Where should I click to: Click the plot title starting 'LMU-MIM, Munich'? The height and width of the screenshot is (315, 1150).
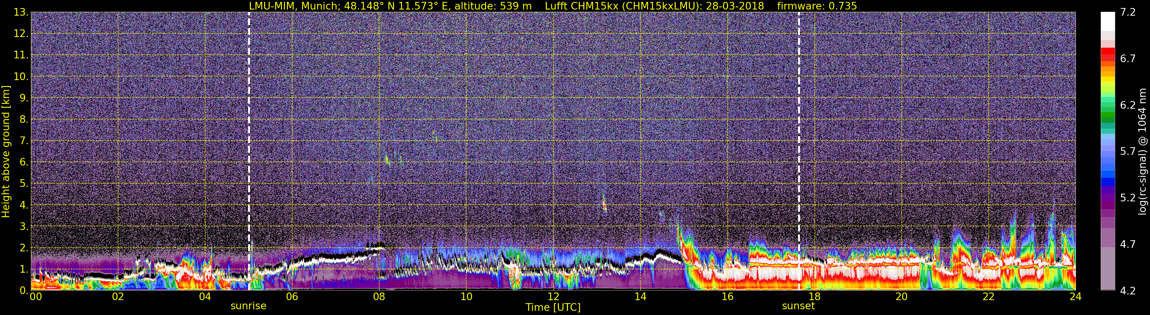click(x=553, y=6)
